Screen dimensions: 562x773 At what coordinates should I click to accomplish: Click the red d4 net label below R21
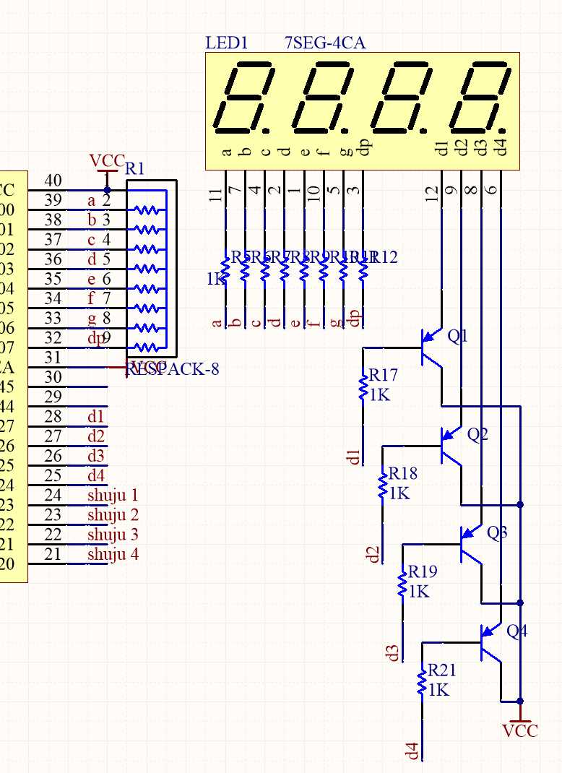[413, 751]
